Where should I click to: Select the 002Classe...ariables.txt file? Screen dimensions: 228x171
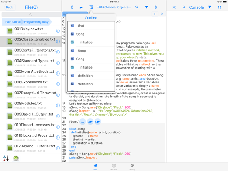31,41
